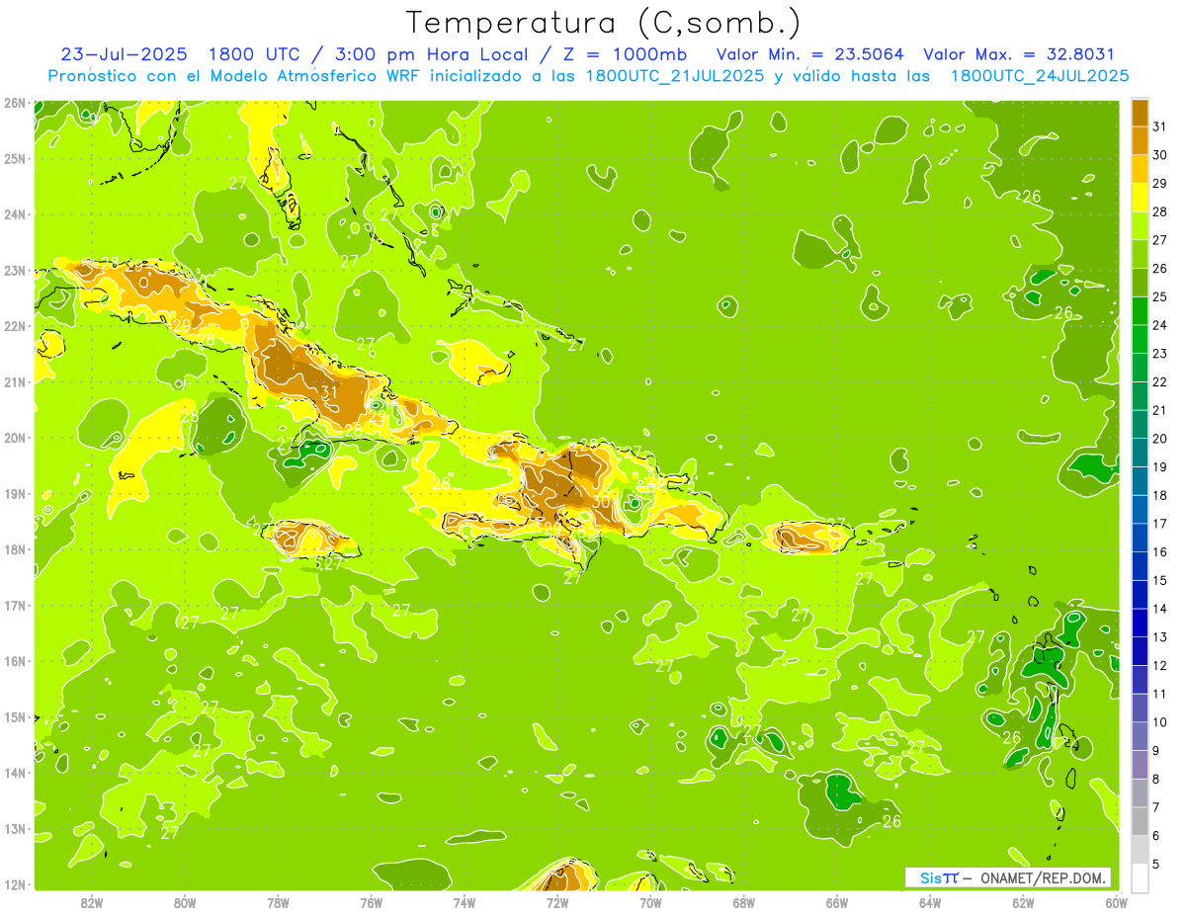This screenshot has height=916, width=1186.
Task: Click the "64W" longitude label
Action: (x=930, y=901)
